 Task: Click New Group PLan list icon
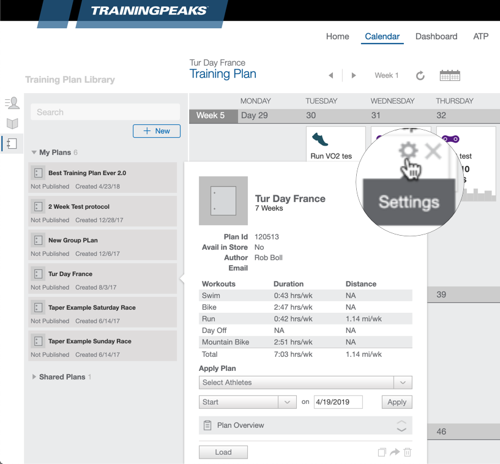[x=38, y=240]
